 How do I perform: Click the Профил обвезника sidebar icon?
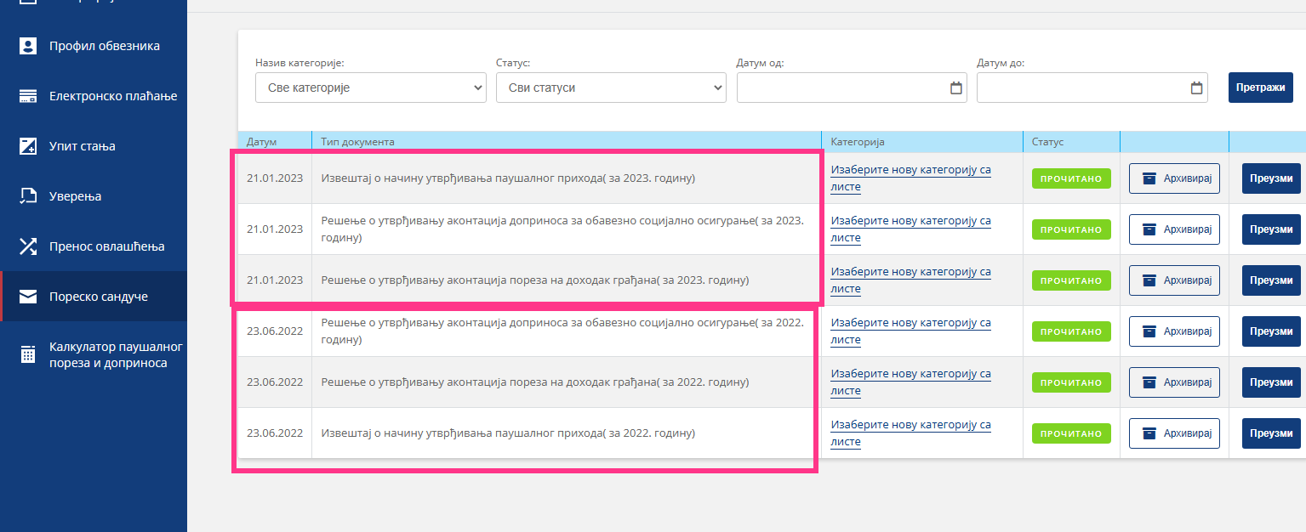[28, 46]
